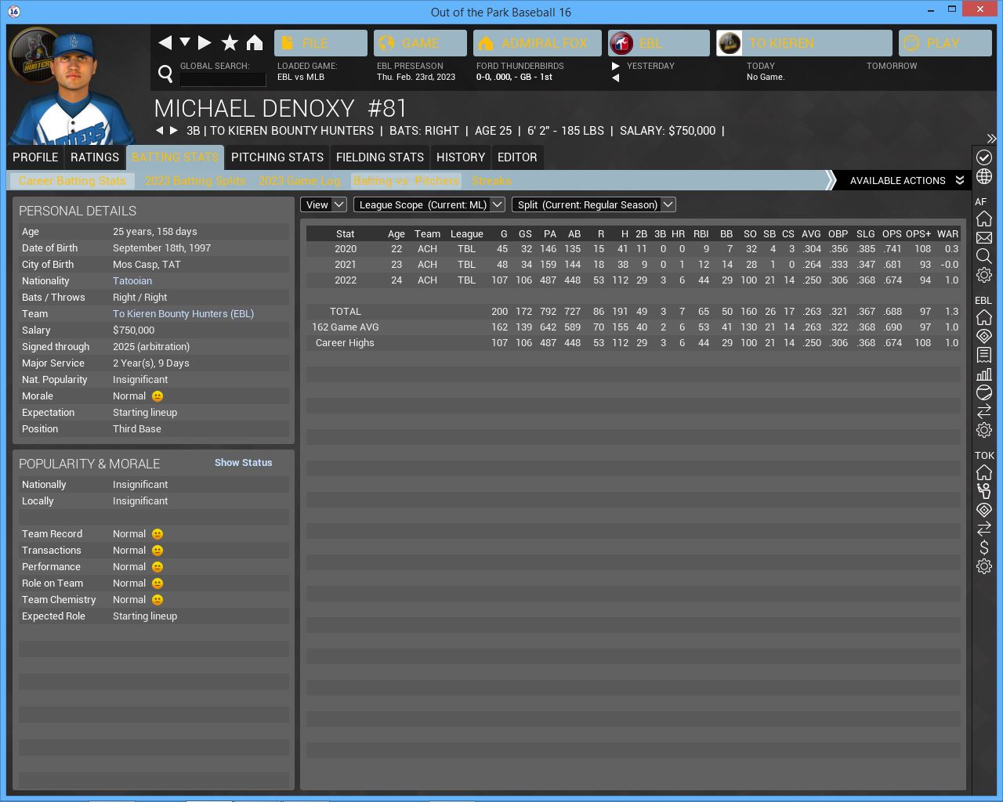
Task: Click the AVG column header
Action: coord(811,233)
